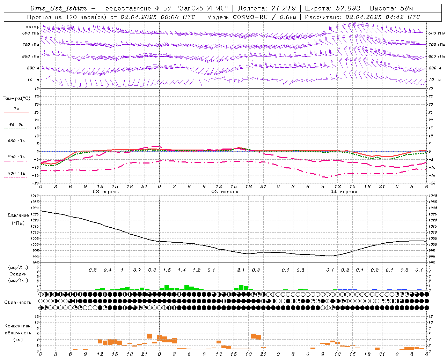This screenshot has height=357, width=447.
Task: Click the right 700 гПа wind level label
Action: coord(437,45)
